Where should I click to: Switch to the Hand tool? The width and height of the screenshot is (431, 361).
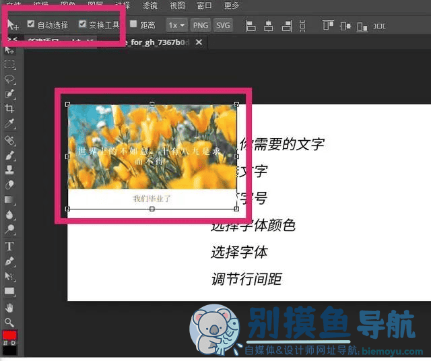click(x=10, y=307)
